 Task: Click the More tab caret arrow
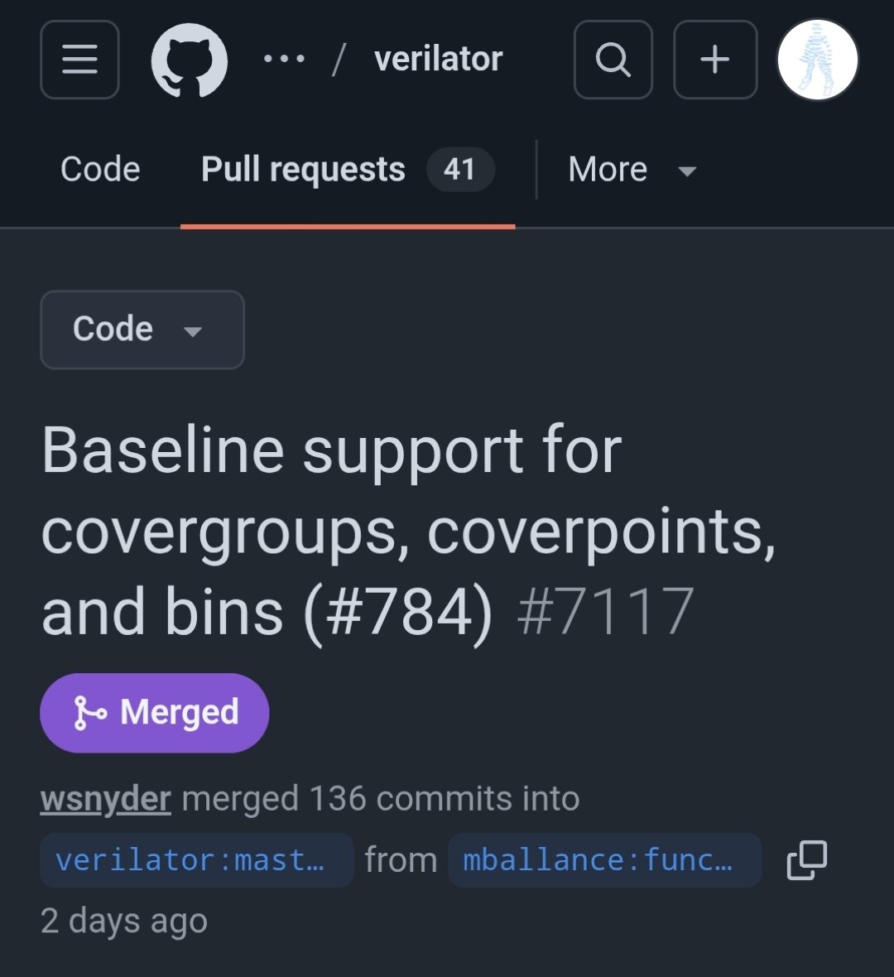pyautogui.click(x=686, y=171)
